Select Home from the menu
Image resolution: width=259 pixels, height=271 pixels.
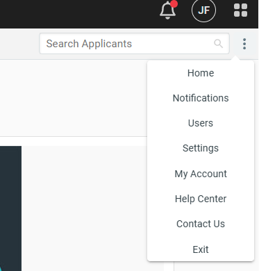tap(201, 73)
